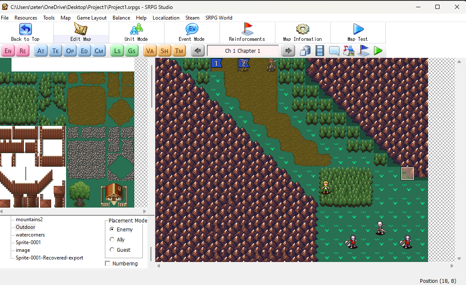Click map scrollbar down arrow
This screenshot has height=285, width=466.
(x=459, y=259)
